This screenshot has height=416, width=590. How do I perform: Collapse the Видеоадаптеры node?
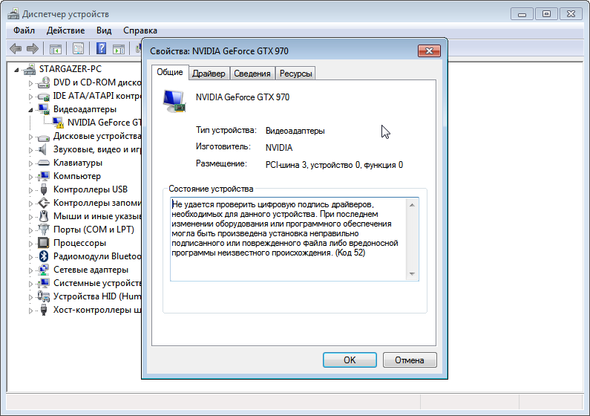click(x=31, y=110)
